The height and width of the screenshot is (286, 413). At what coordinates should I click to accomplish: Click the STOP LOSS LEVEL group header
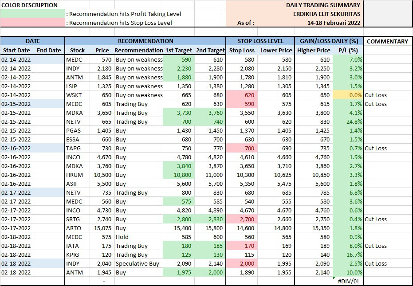click(260, 41)
